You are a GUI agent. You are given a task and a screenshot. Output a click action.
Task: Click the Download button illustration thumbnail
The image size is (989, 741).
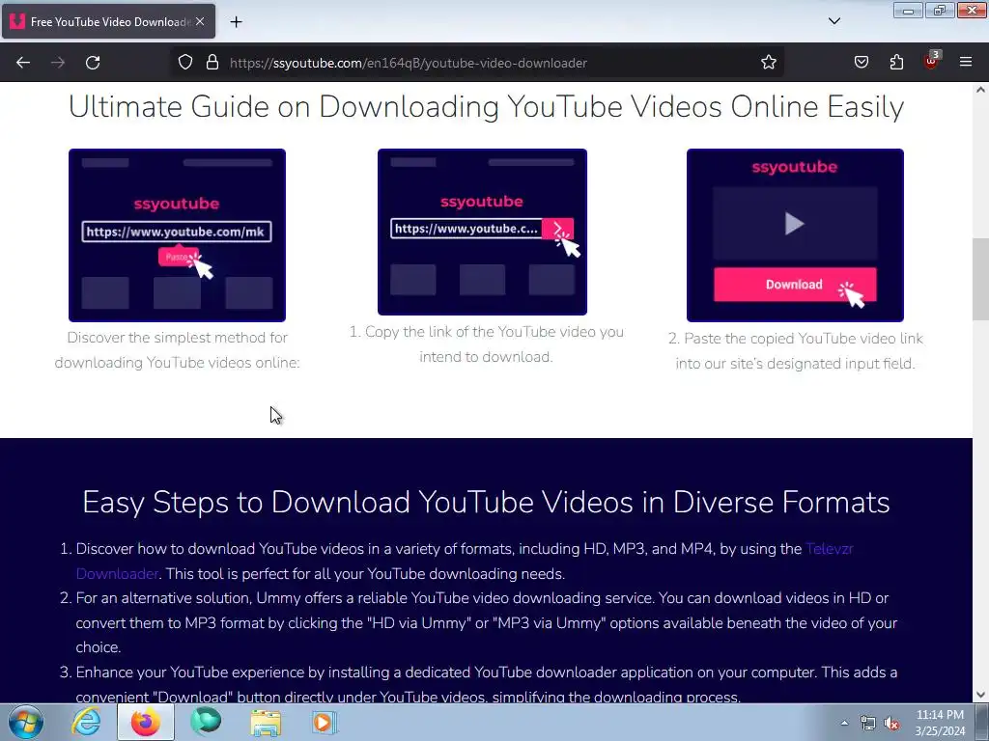tap(795, 235)
